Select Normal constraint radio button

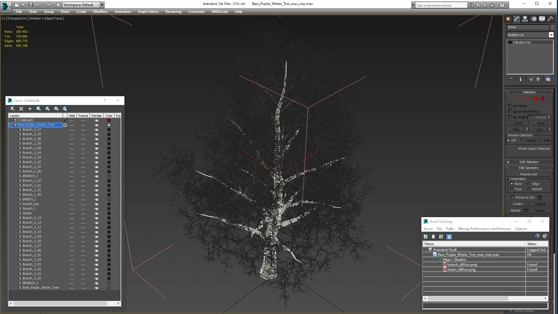click(529, 189)
